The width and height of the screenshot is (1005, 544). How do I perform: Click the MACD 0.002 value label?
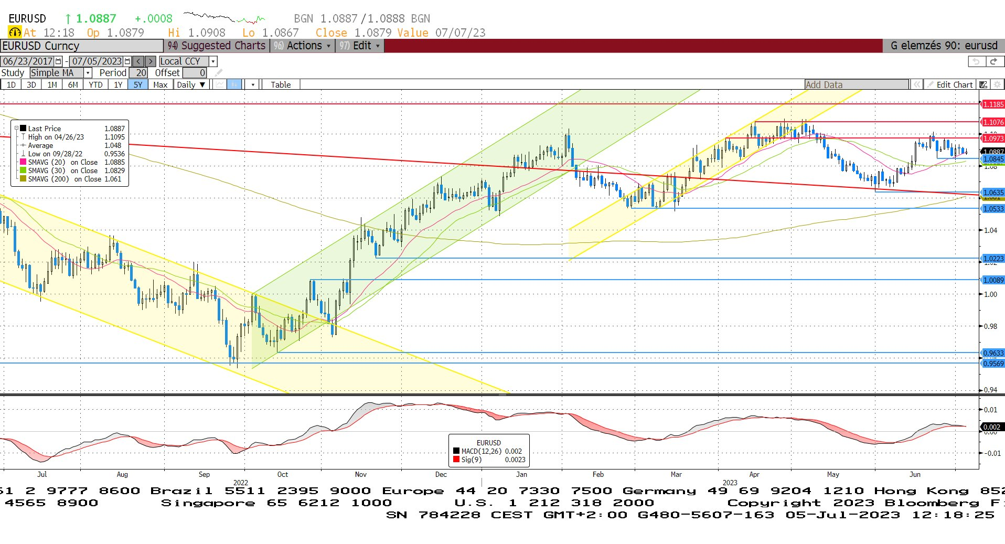click(992, 427)
